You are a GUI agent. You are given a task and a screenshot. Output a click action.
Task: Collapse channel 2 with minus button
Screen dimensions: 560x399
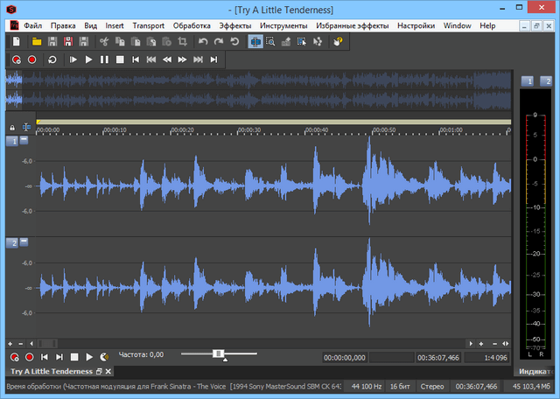(x=24, y=241)
